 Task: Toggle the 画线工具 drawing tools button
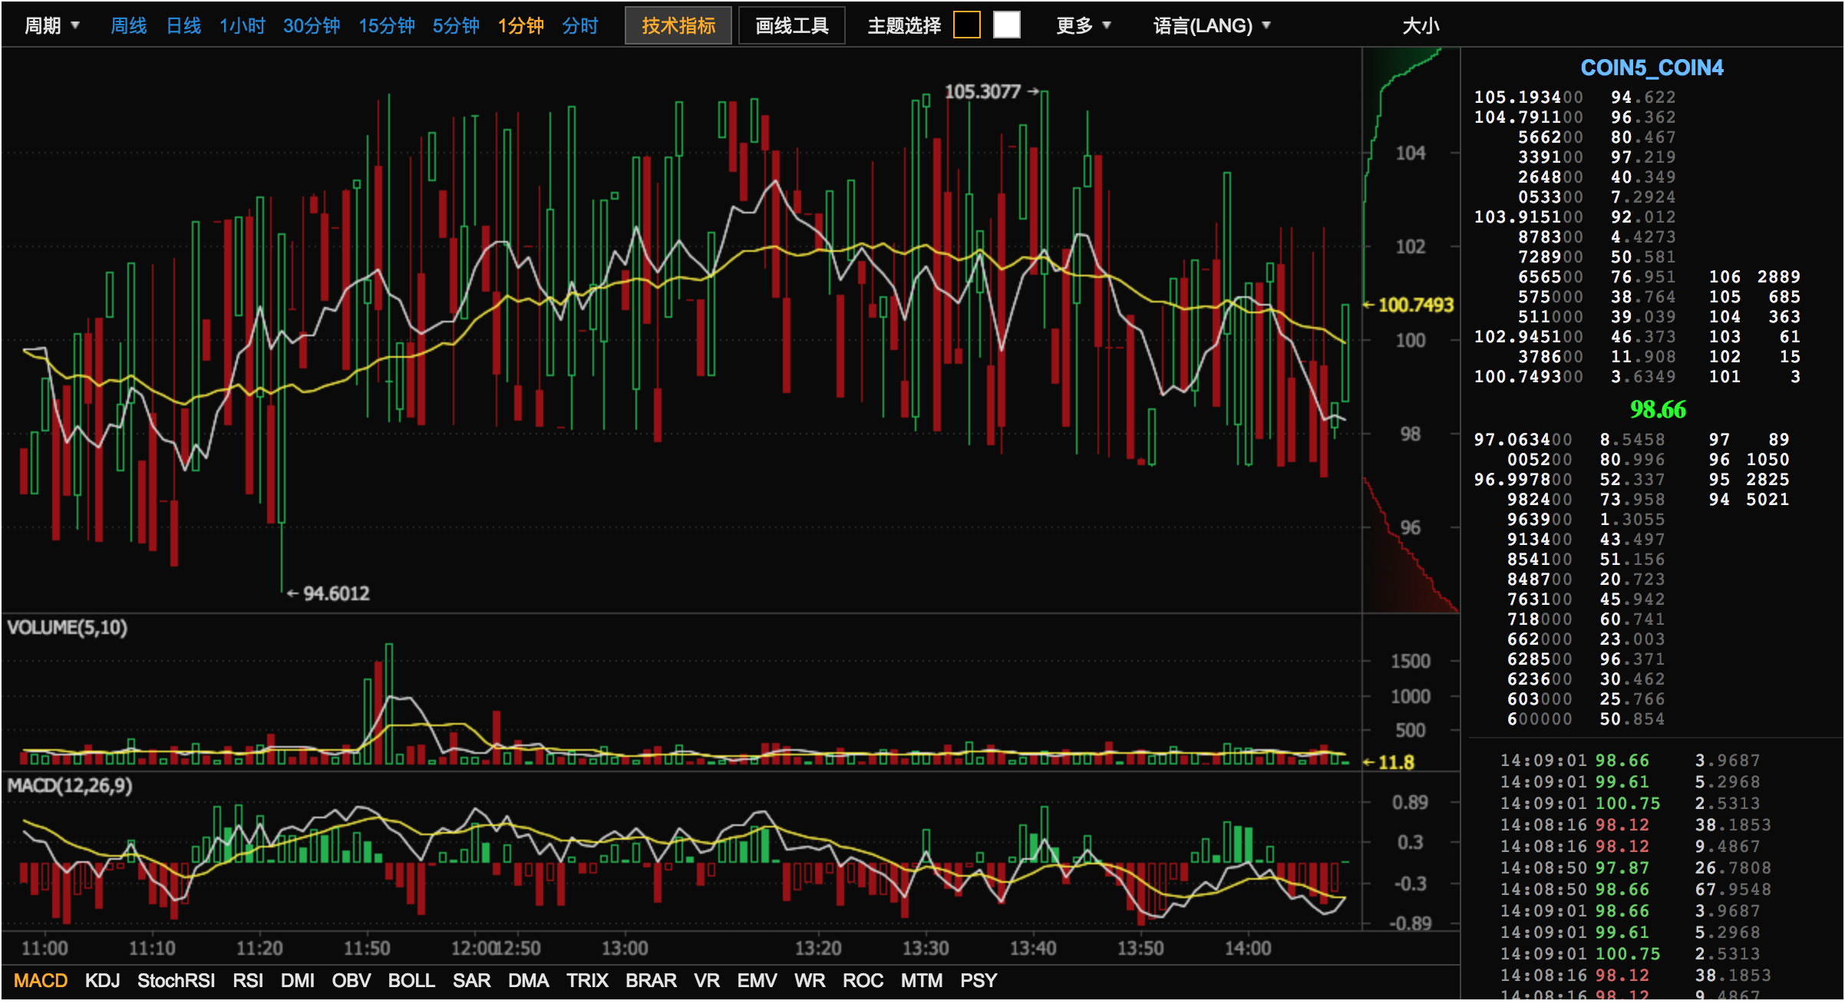click(791, 25)
